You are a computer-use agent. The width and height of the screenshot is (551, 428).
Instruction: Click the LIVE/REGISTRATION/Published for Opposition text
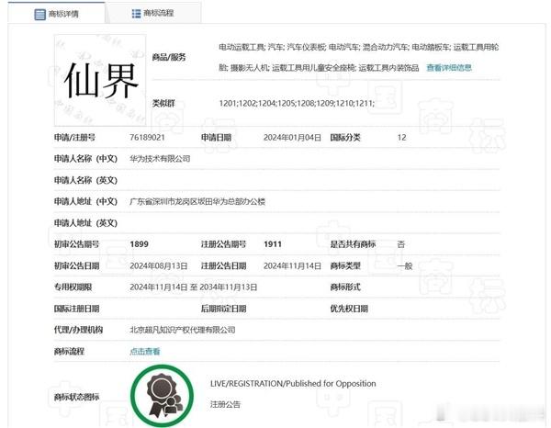293,383
